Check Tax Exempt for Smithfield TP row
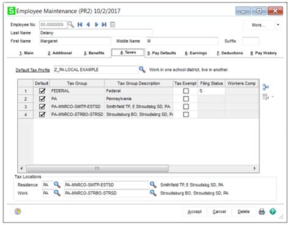The height and width of the screenshot is (225, 290). point(186,106)
